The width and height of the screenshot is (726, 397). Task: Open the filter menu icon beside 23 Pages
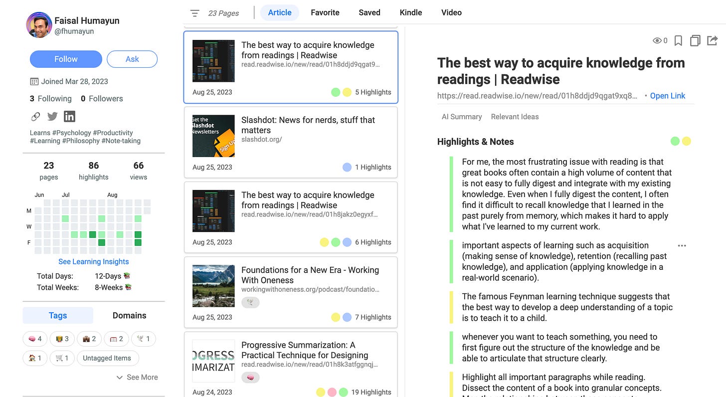195,13
